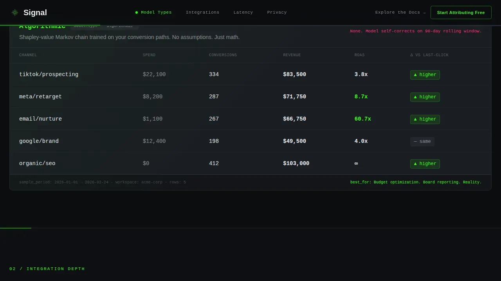Sort by the Revenue column header
The height and width of the screenshot is (281, 501).
(x=292, y=55)
